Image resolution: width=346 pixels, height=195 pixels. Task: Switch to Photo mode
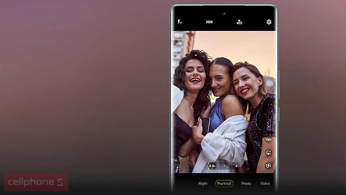click(246, 183)
